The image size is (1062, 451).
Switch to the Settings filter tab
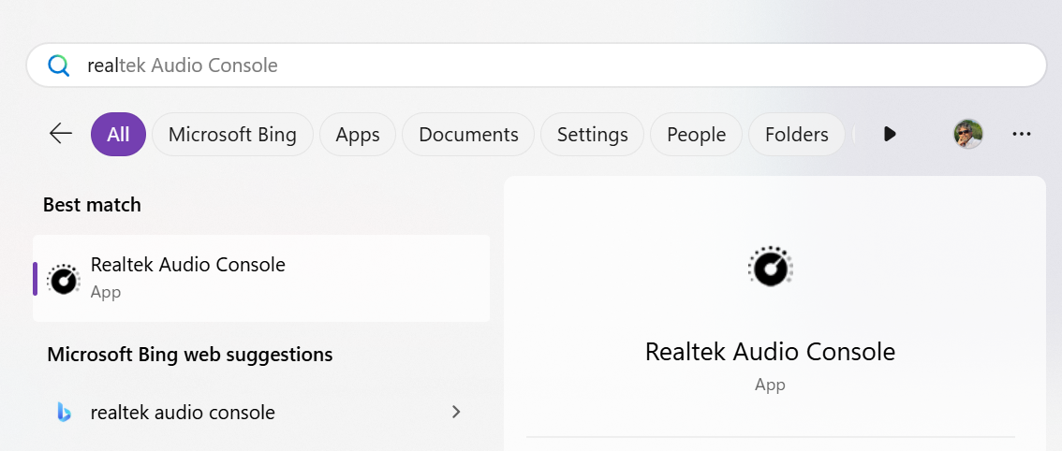pos(592,135)
